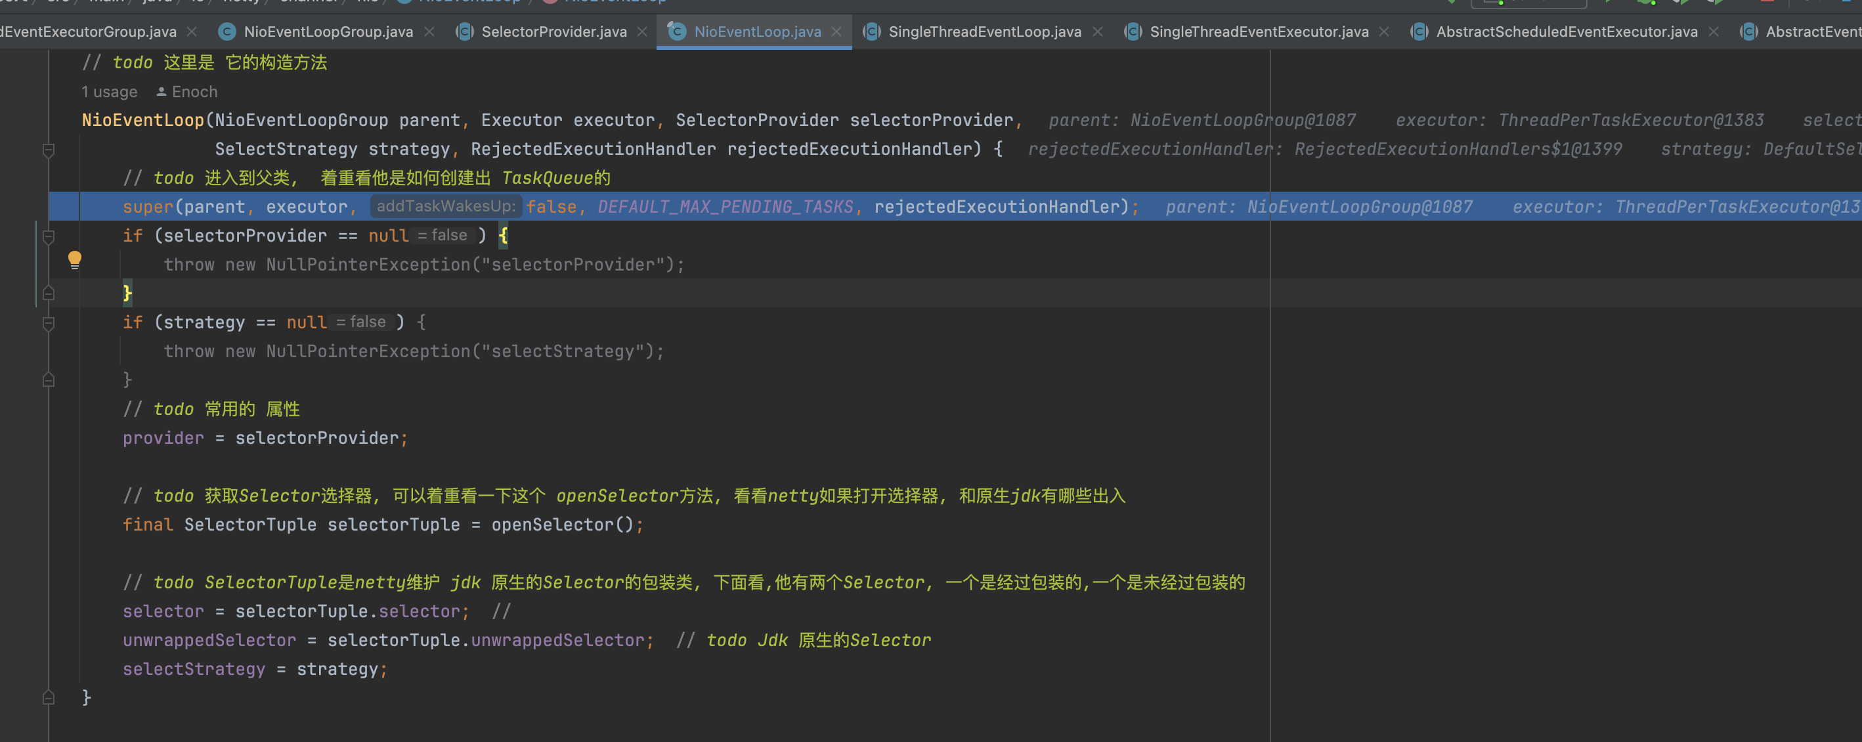This screenshot has height=742, width=1862.
Task: Click the '= false' hint after strategy check
Action: (360, 322)
